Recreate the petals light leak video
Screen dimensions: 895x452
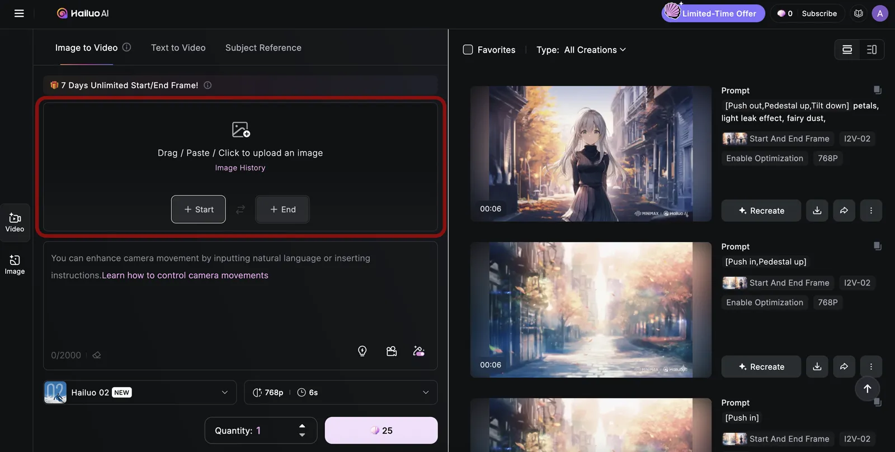[x=761, y=211]
